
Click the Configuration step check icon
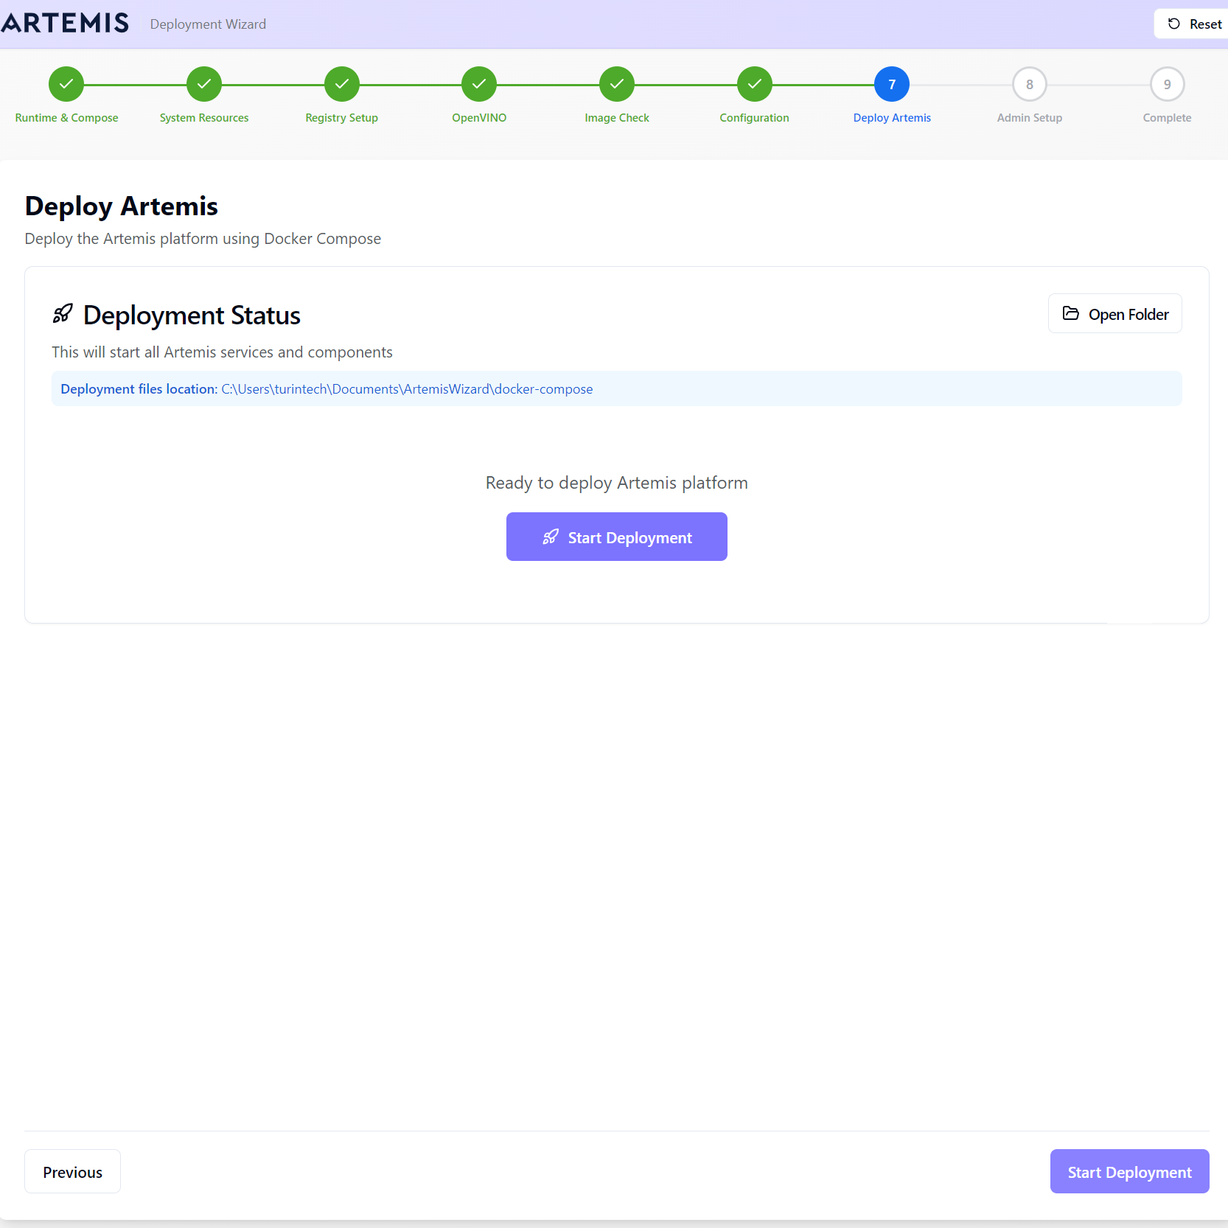(754, 84)
